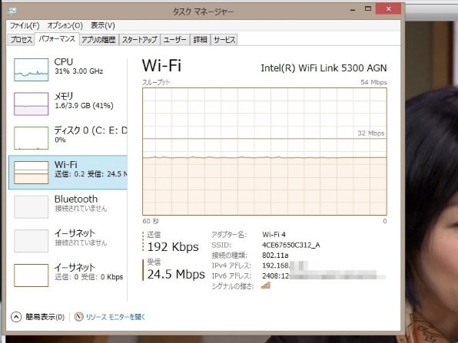Click the IPv4 アドレス label
458x343 pixels.
click(x=231, y=265)
